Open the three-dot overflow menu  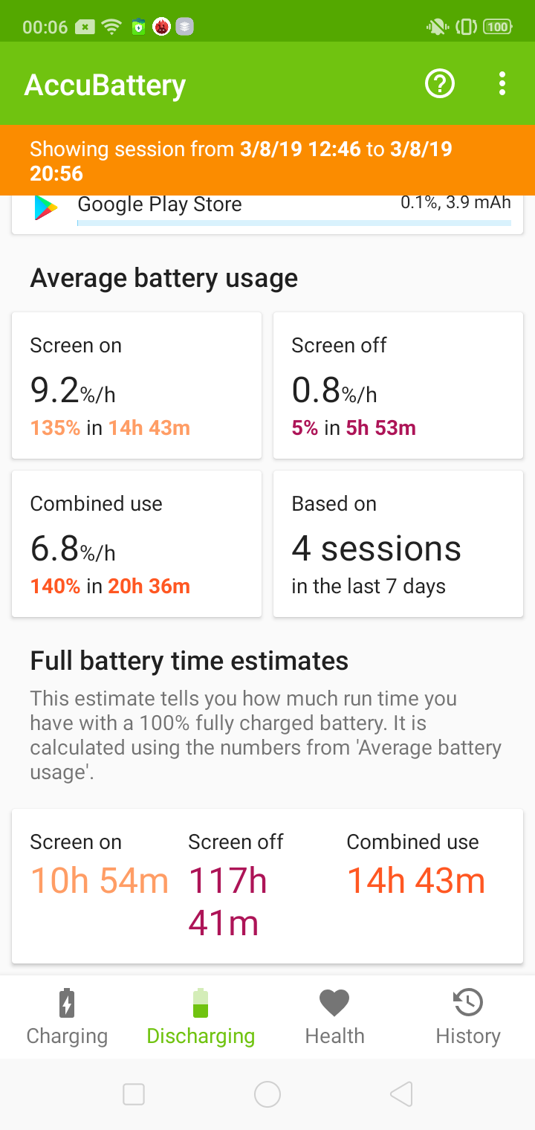tap(502, 84)
